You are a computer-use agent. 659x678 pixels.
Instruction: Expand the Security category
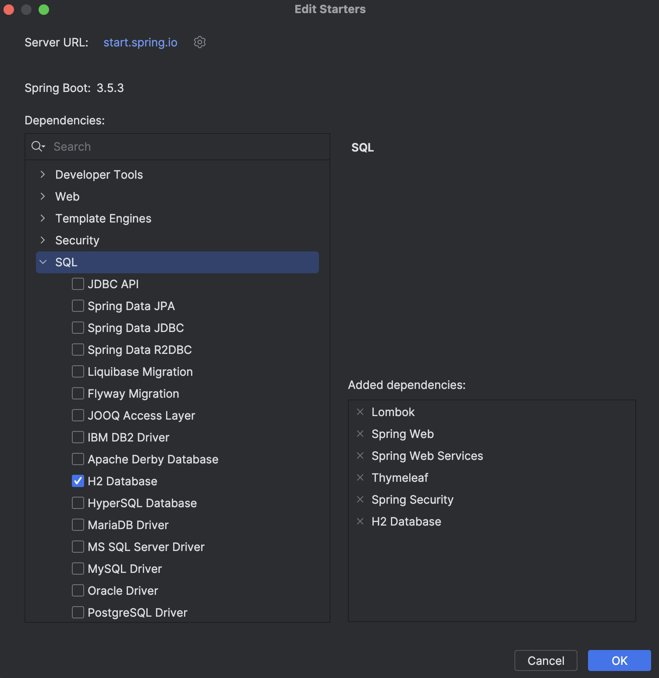(43, 240)
